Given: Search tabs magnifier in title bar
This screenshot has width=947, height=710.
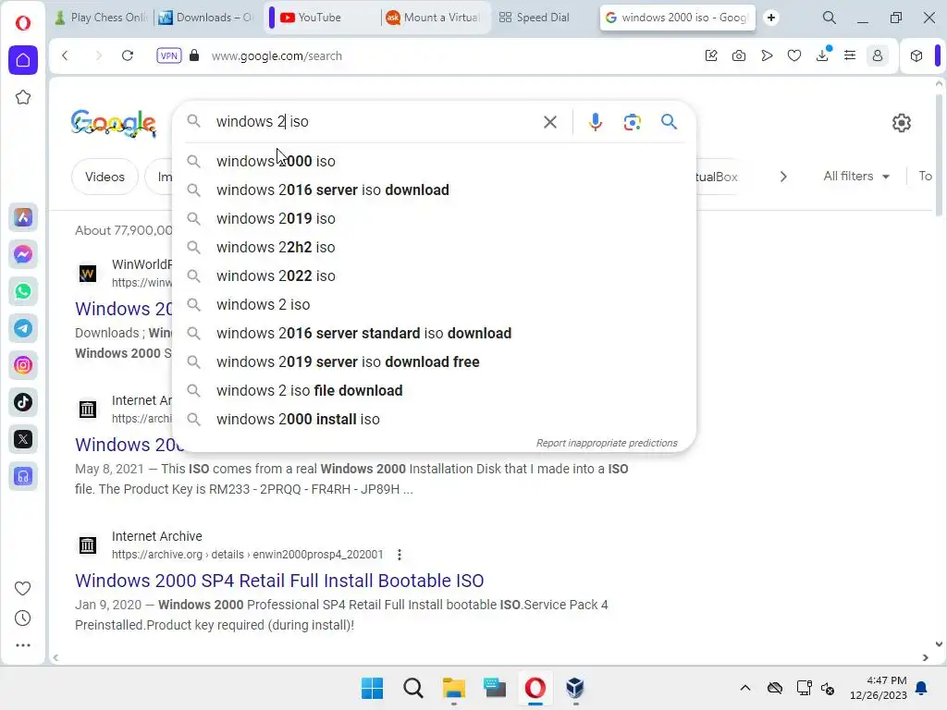Looking at the screenshot, I should point(830,18).
